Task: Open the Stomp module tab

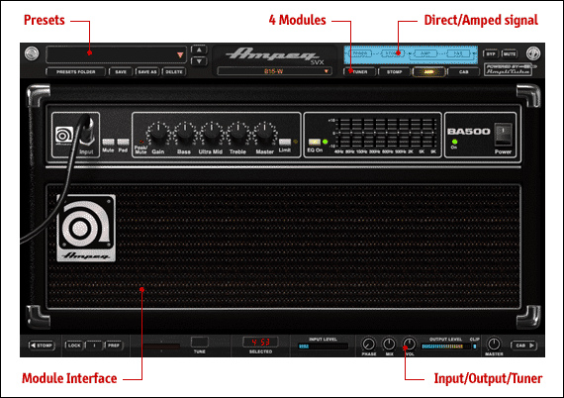Action: point(394,72)
